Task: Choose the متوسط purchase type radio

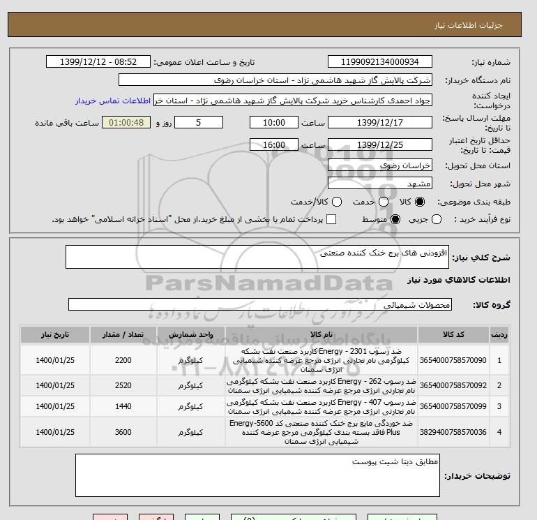Action: click(x=395, y=219)
